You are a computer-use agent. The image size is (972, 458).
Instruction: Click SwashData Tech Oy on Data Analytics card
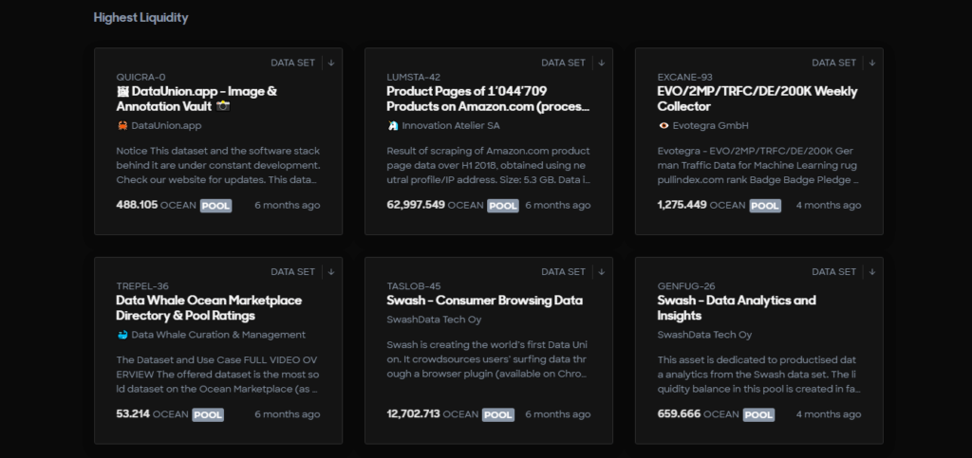[705, 335]
